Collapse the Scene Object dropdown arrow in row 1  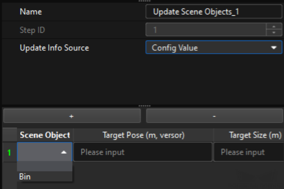click(64, 152)
